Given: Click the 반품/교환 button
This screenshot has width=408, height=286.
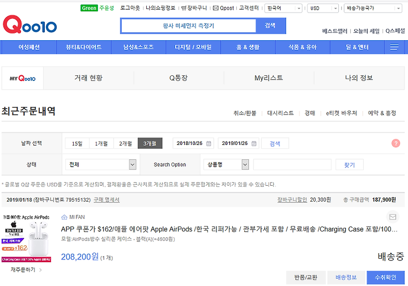Looking at the screenshot, I should pos(306,278).
